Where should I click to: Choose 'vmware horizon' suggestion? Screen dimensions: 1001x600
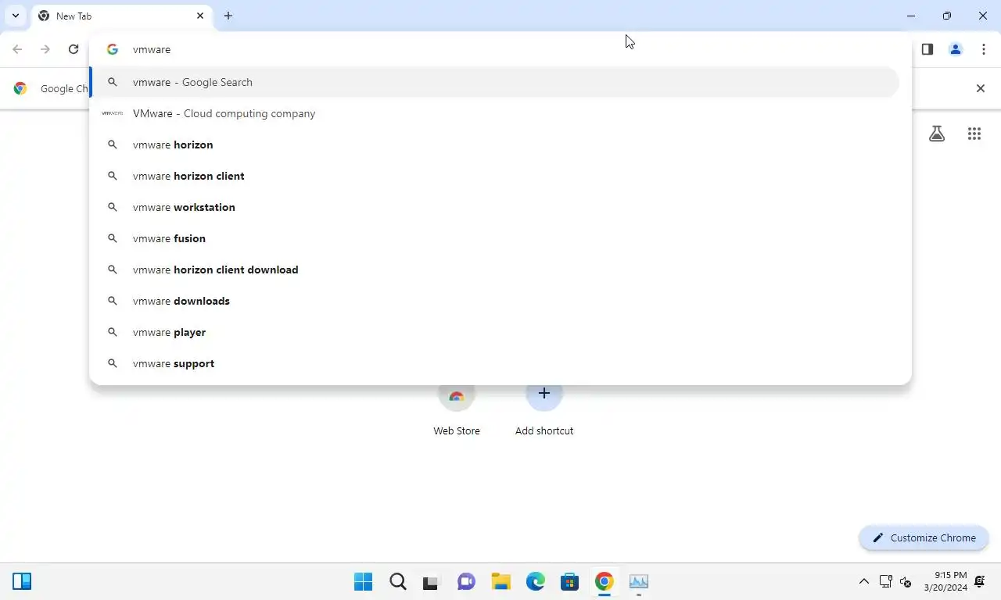(x=494, y=145)
